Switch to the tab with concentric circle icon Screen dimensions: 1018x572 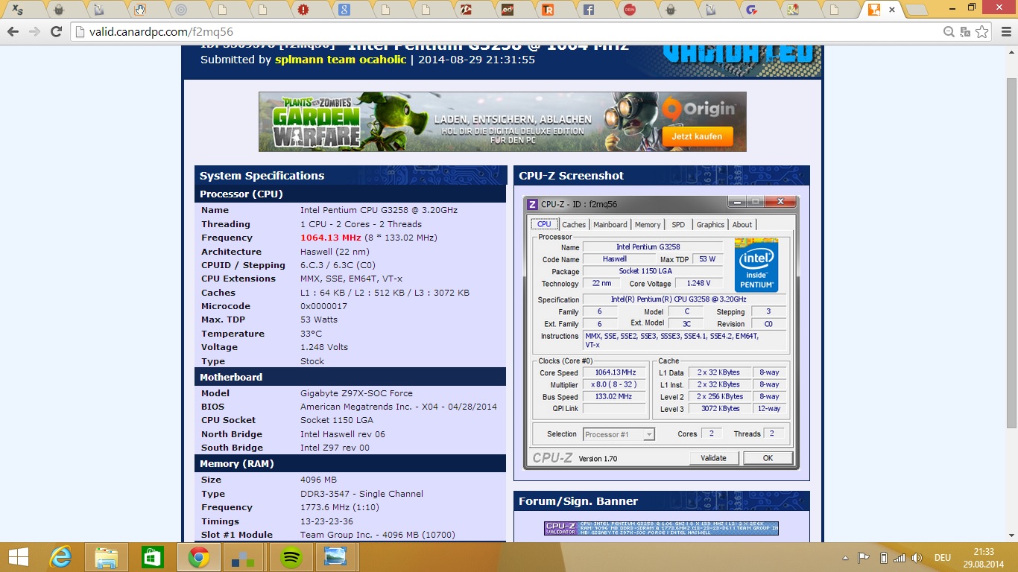(x=180, y=10)
